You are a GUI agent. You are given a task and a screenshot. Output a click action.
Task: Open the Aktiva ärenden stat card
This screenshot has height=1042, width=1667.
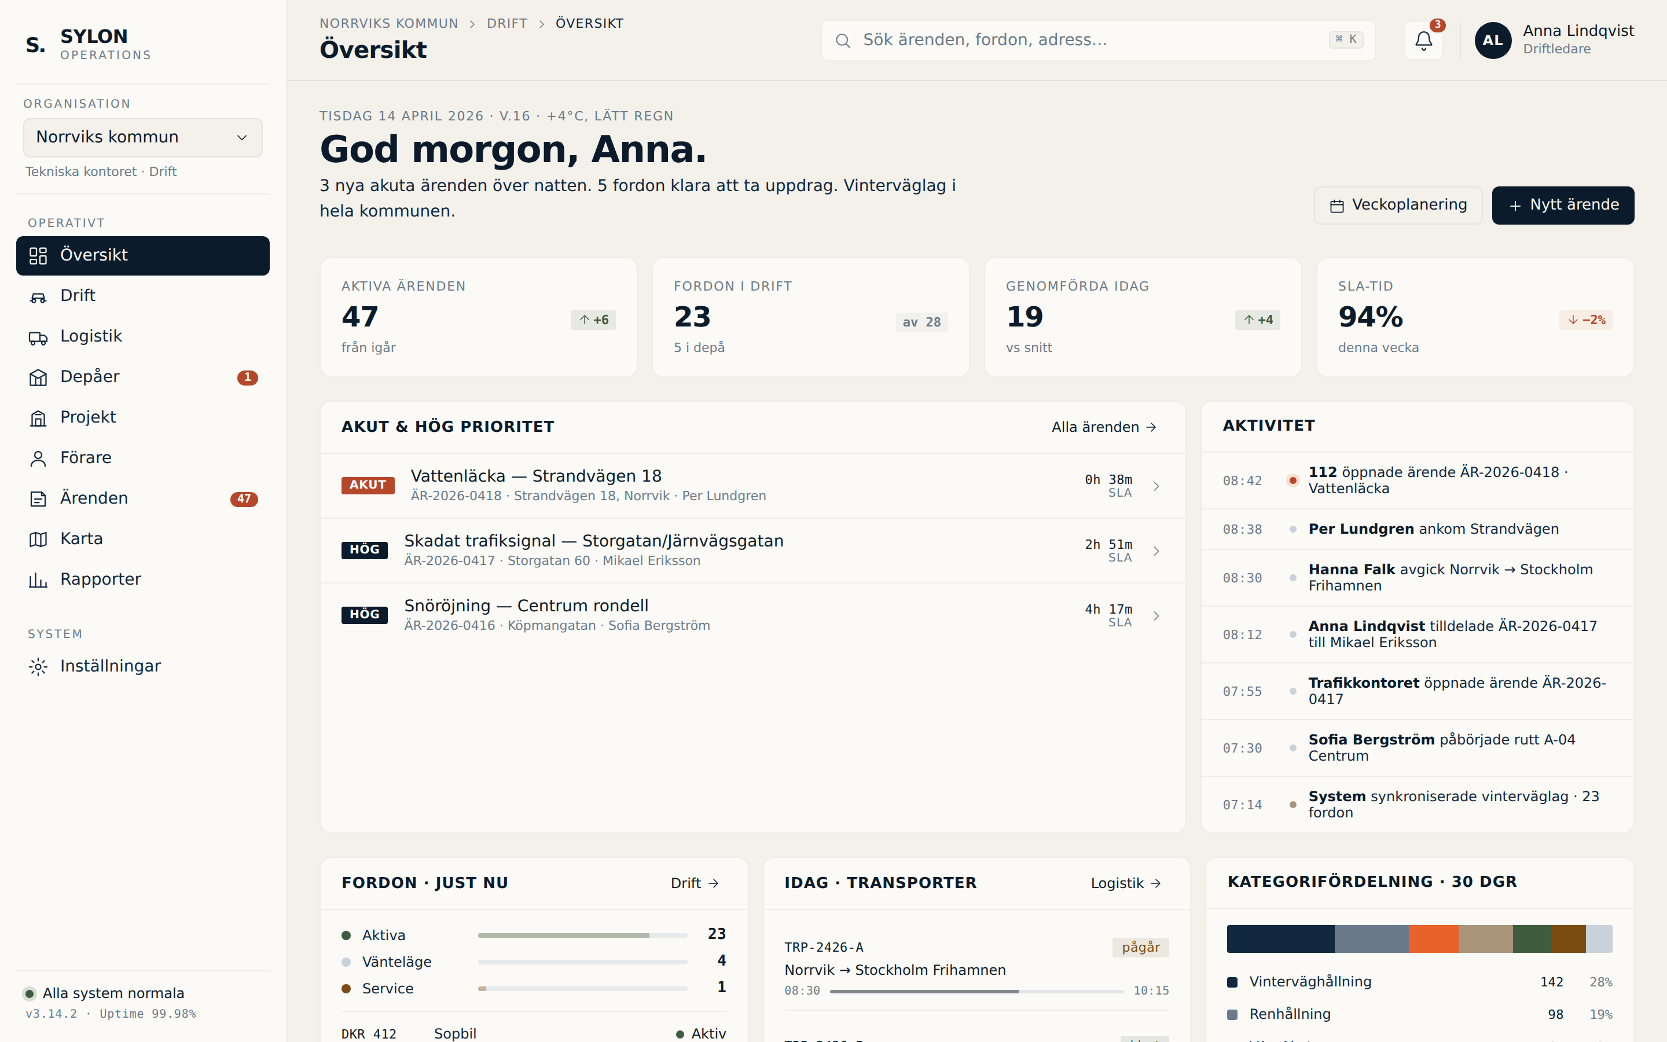pos(479,318)
